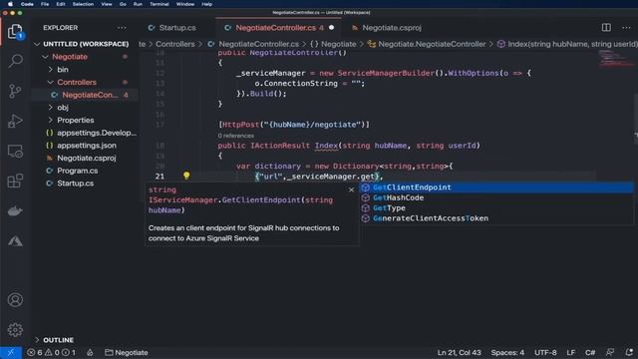
Task: Open the Extensions view
Action: (15, 181)
